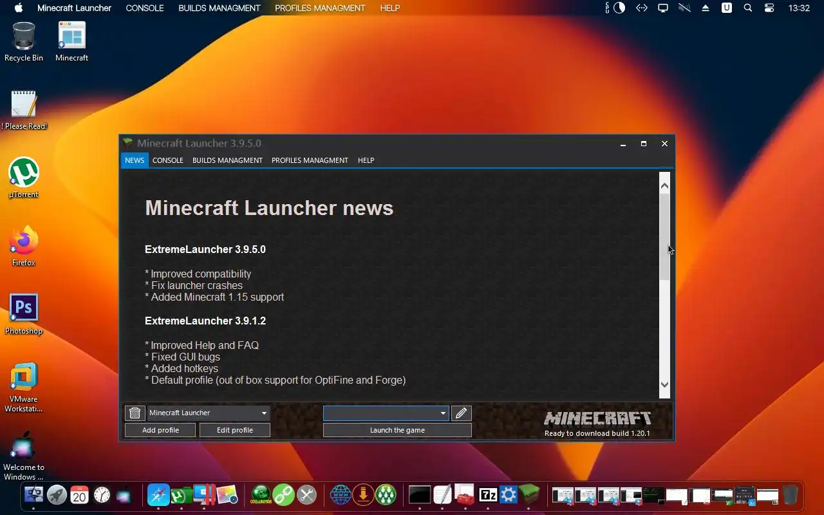
Task: Click the 'ExtremeLauncher 3.9.1.2' heading
Action: [x=205, y=321]
